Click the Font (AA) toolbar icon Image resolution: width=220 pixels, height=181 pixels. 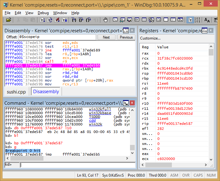click(x=207, y=20)
